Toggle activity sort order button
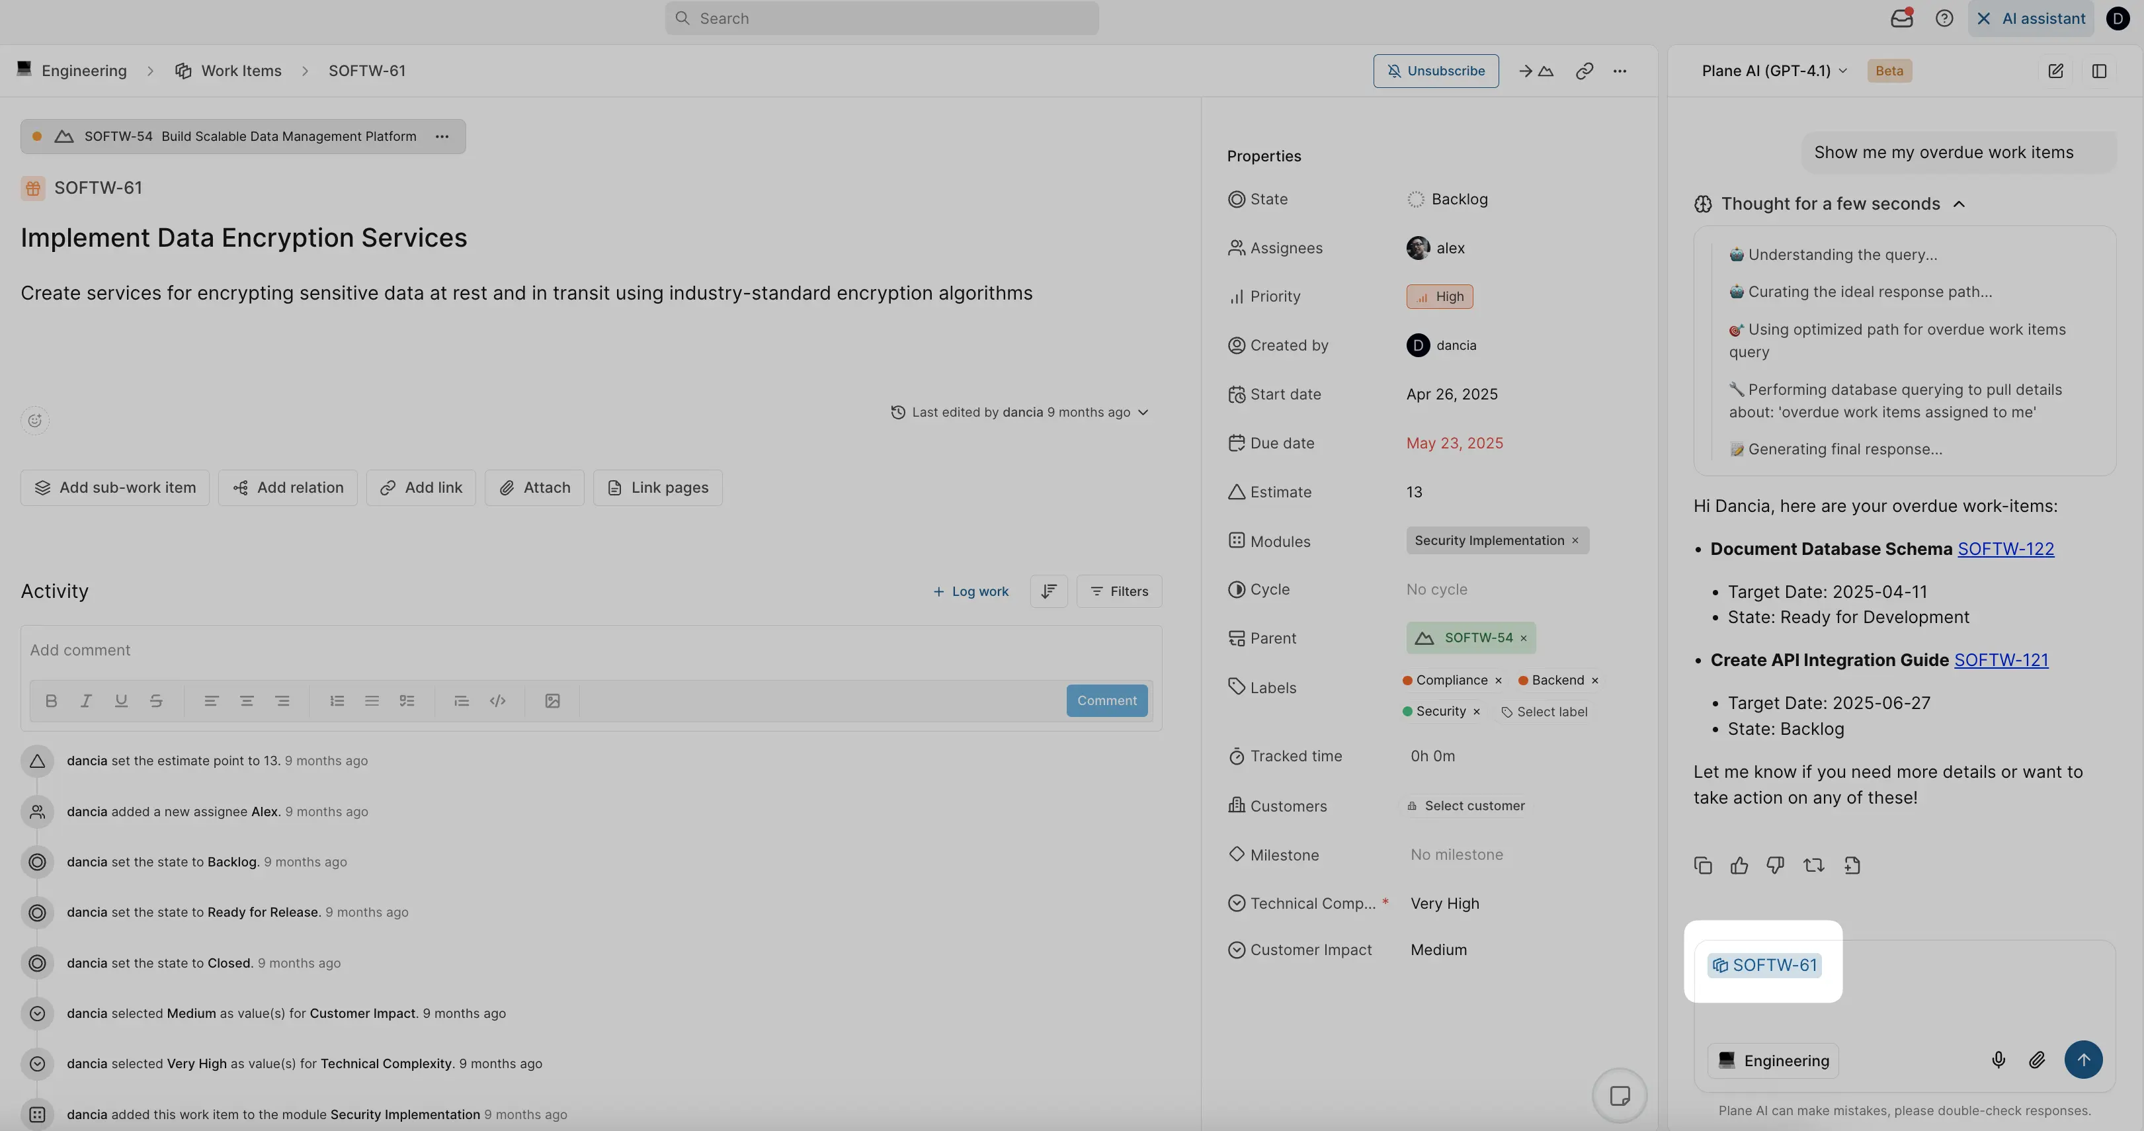The height and width of the screenshot is (1131, 2144). (1048, 591)
